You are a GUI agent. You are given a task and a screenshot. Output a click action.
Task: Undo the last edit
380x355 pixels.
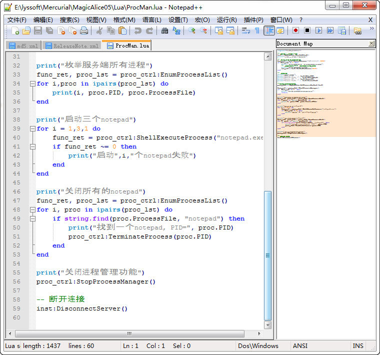pyautogui.click(x=138, y=31)
